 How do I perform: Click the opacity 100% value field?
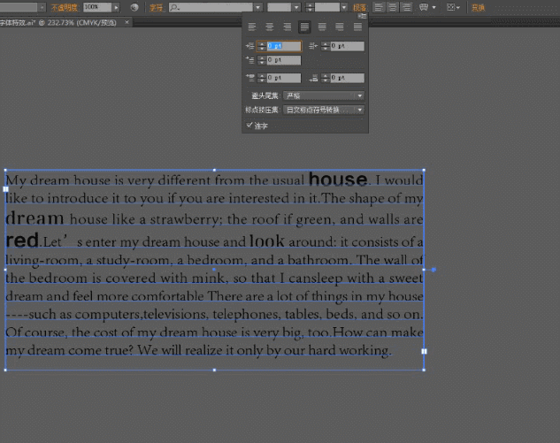97,7
